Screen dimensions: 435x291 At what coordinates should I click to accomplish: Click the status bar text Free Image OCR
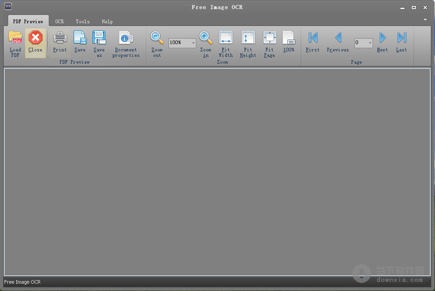point(22,282)
